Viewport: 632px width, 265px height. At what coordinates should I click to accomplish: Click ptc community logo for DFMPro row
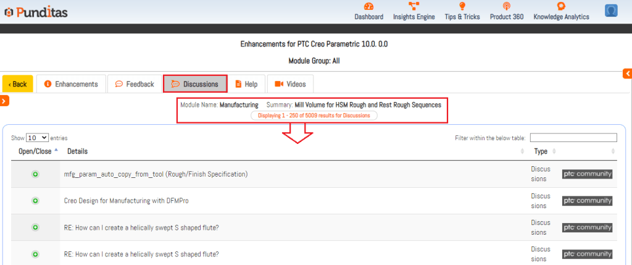pyautogui.click(x=587, y=201)
